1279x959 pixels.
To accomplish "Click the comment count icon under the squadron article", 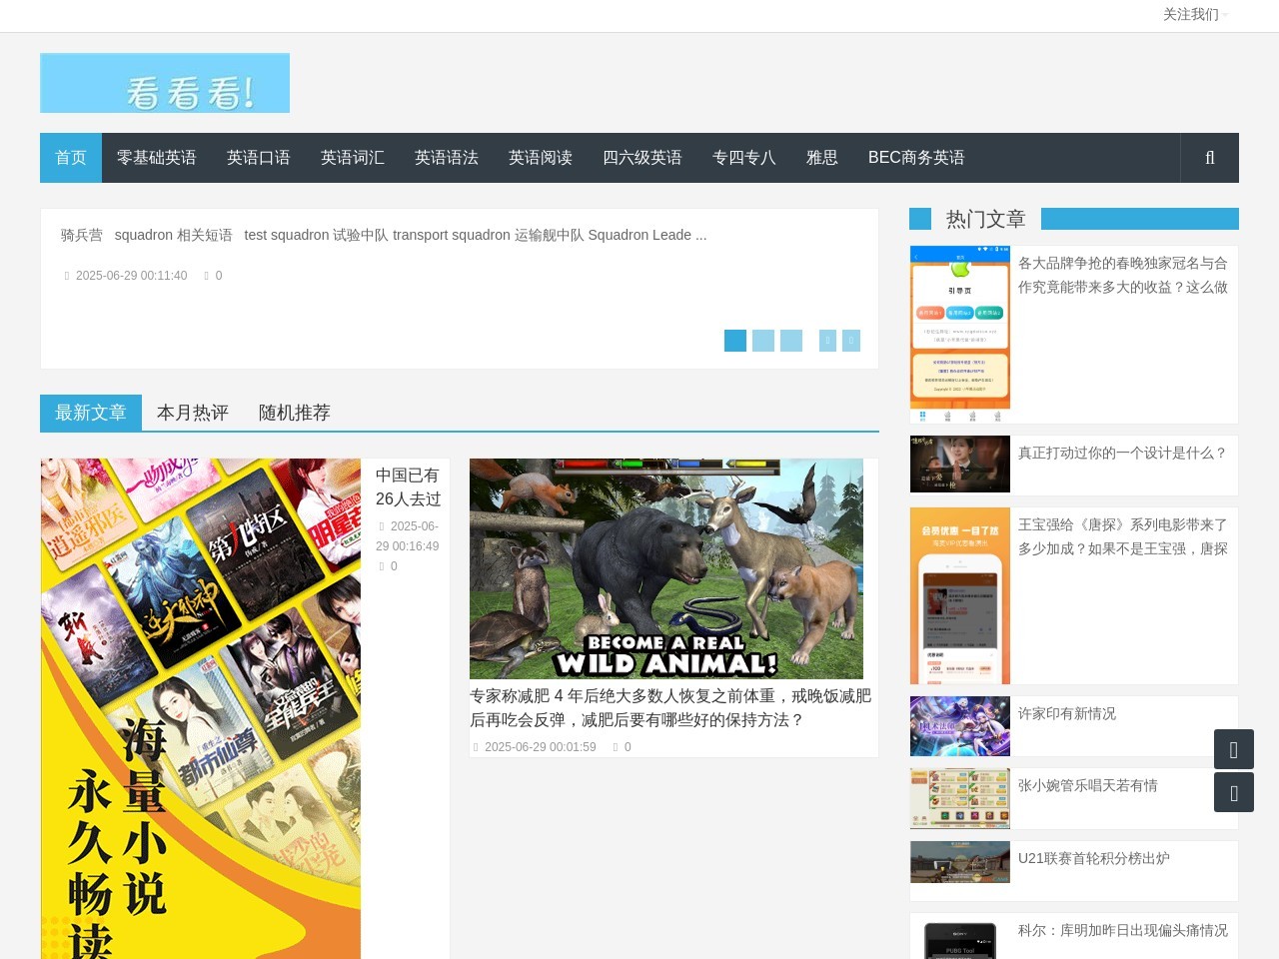I will point(207,276).
